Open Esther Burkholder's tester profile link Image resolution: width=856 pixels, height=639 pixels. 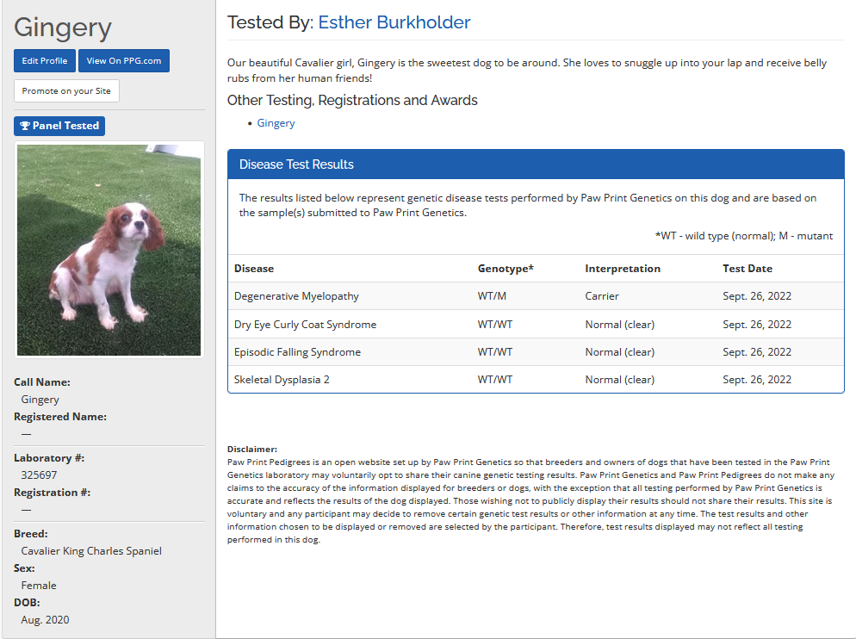[394, 22]
